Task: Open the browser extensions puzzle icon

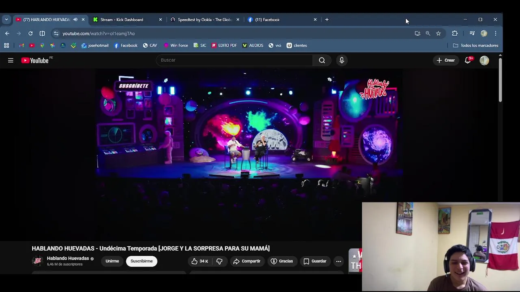Action: point(455,33)
